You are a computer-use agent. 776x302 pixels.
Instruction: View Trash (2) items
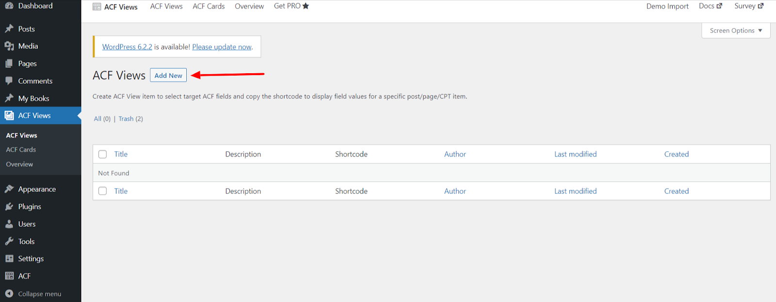(x=131, y=119)
